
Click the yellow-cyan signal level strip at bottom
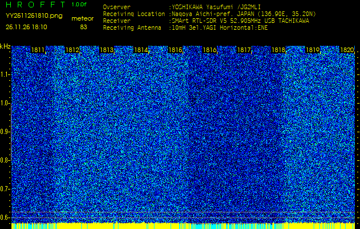pyautogui.click(x=183, y=226)
